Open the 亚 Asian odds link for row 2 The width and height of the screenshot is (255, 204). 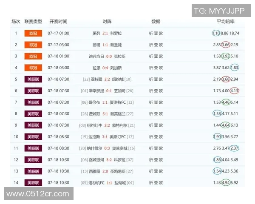tap(156, 45)
